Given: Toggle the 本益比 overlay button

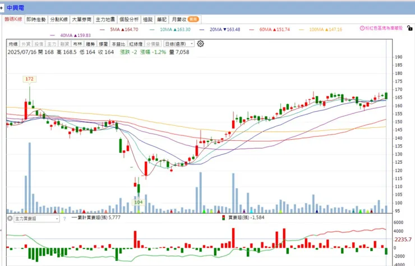Looking at the screenshot, I should pyautogui.click(x=118, y=44).
